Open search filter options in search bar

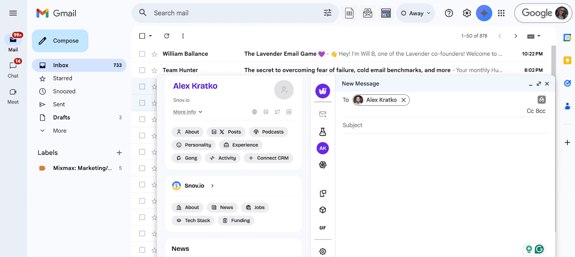327,13
